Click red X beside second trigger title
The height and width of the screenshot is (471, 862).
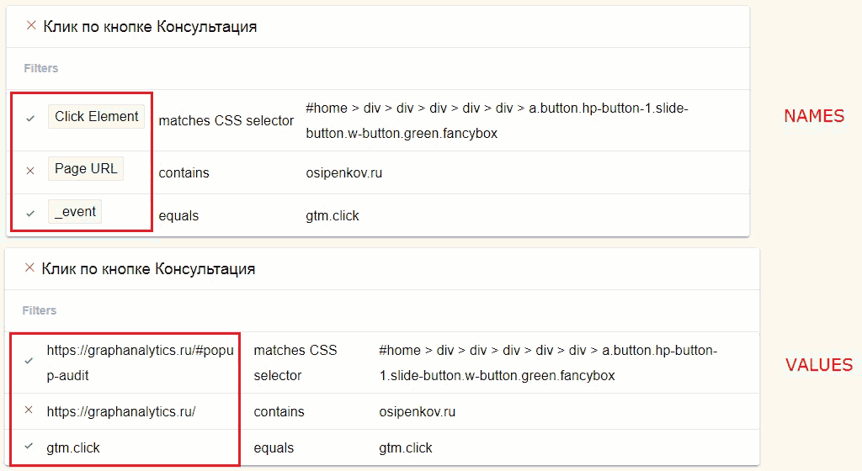[x=30, y=267]
